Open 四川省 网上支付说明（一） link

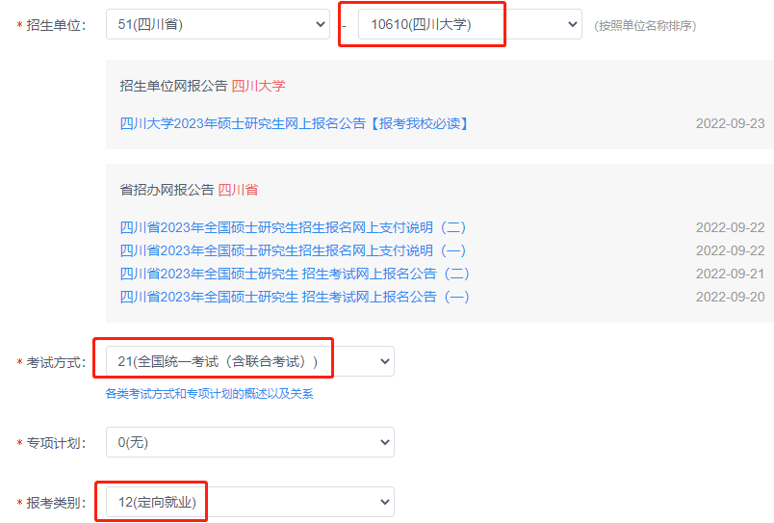pyautogui.click(x=294, y=250)
